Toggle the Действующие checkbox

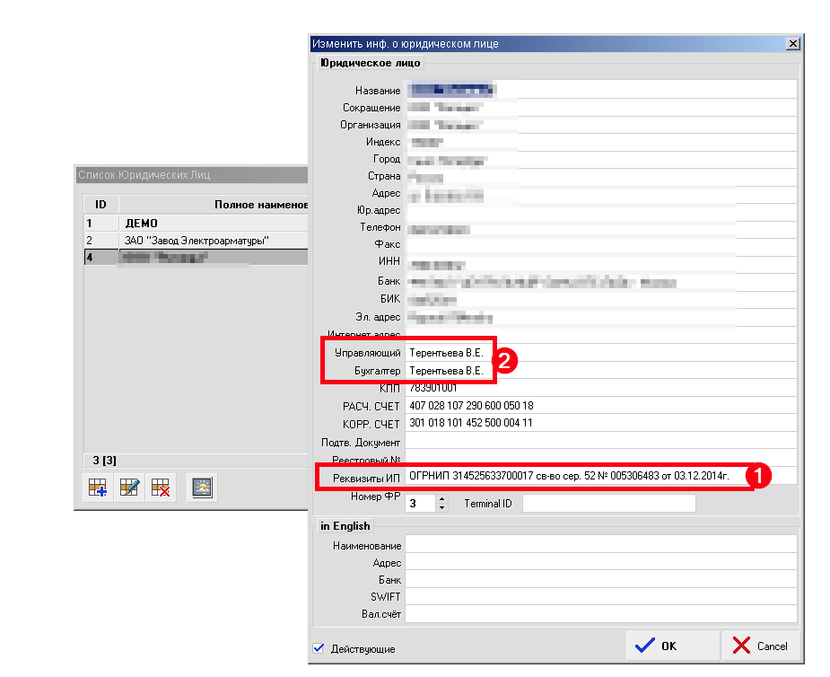319,648
